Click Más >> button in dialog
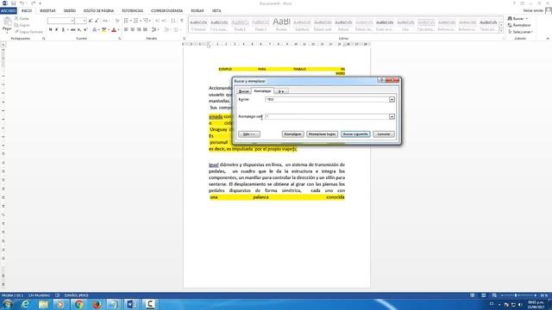The height and width of the screenshot is (310, 552). [x=249, y=134]
